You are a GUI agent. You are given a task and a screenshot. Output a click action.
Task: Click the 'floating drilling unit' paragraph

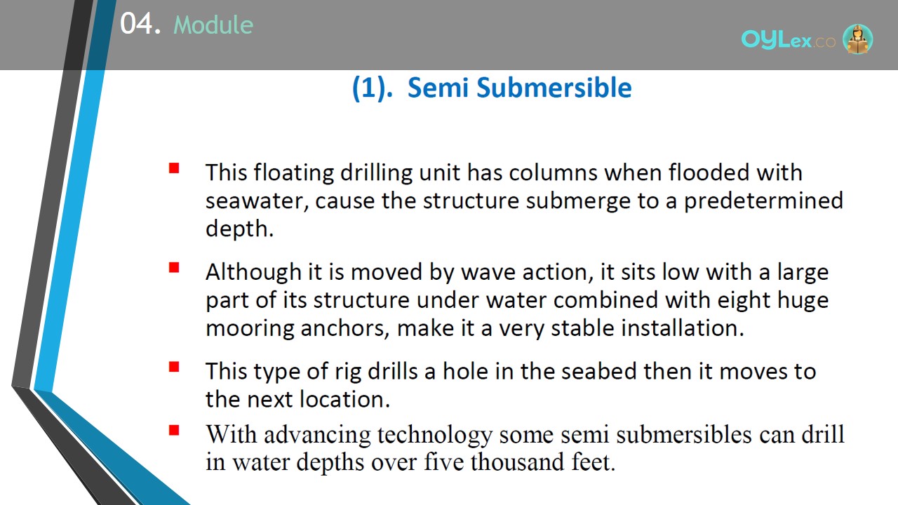(524, 201)
